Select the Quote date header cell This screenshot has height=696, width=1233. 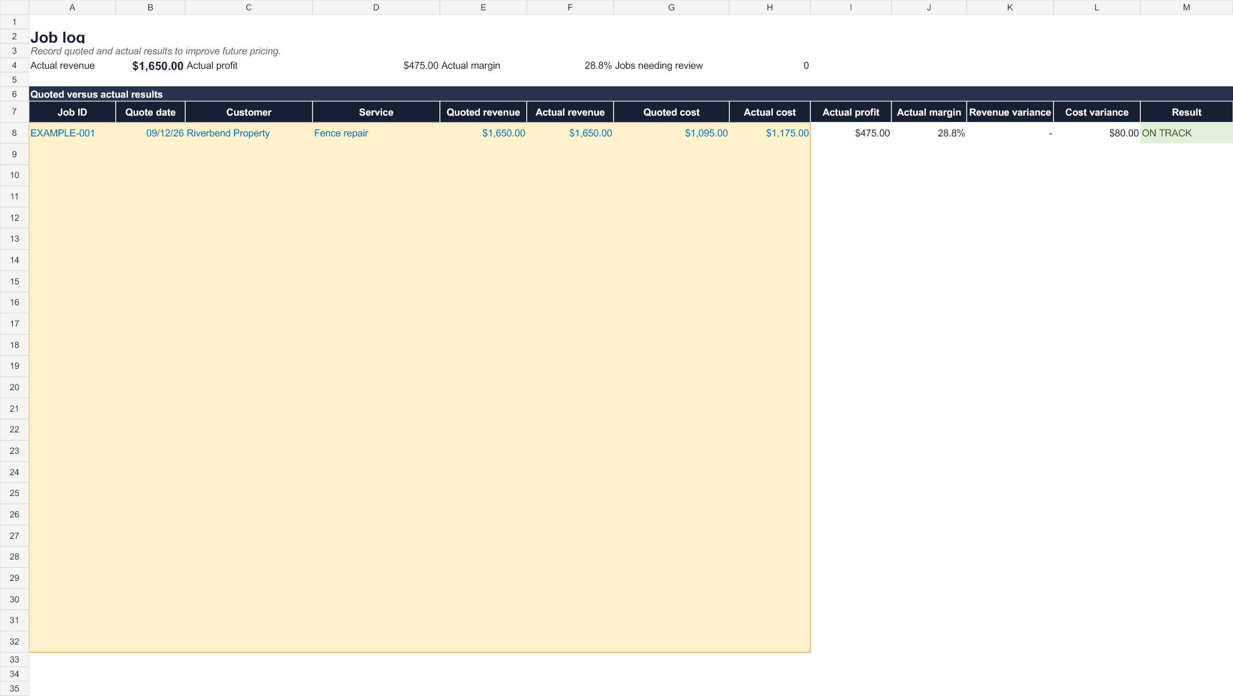click(x=151, y=112)
